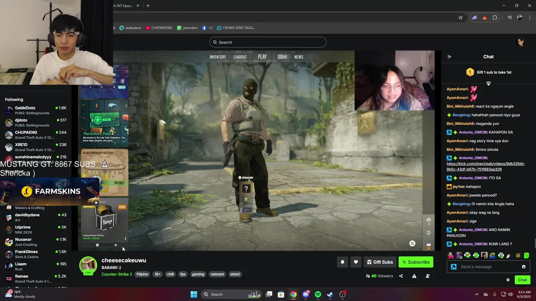Open the kick.com video link in chat
The height and width of the screenshot is (301, 536).
pyautogui.click(x=486, y=166)
